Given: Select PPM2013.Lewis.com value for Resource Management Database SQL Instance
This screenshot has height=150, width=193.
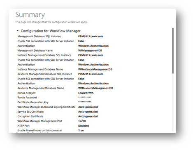Looking at the screenshot, I should click(91, 74).
